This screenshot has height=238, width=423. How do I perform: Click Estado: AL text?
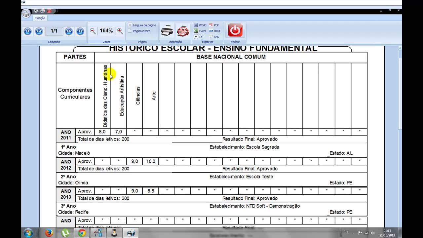pyautogui.click(x=341, y=153)
